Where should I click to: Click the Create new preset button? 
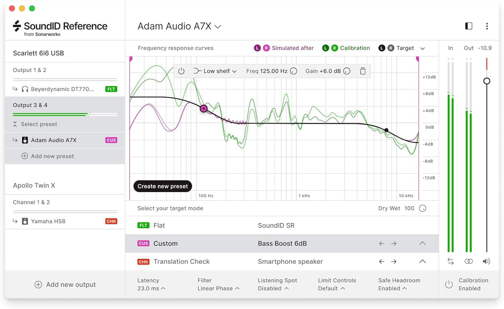coord(162,186)
